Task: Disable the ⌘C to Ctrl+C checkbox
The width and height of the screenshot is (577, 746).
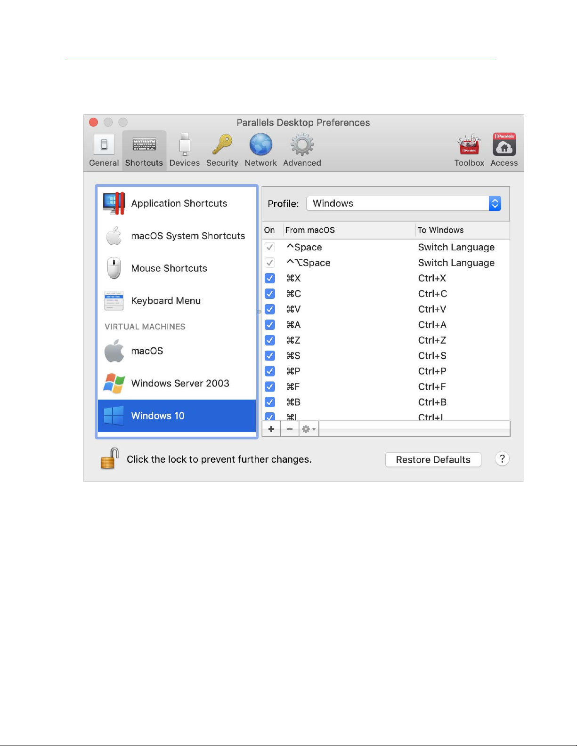Action: pos(270,294)
